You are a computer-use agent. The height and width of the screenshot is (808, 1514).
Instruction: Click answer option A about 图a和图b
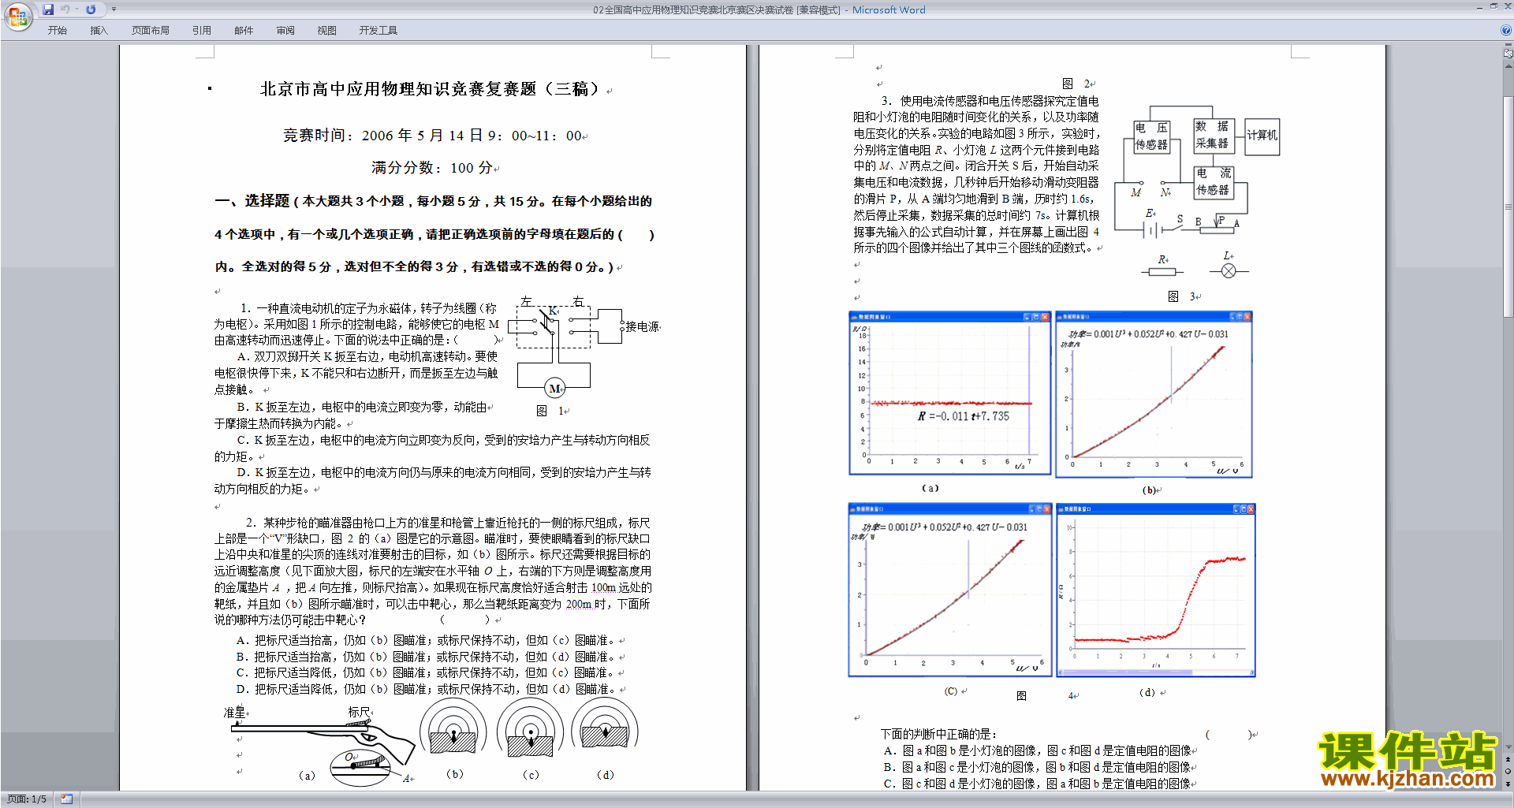point(1038,750)
